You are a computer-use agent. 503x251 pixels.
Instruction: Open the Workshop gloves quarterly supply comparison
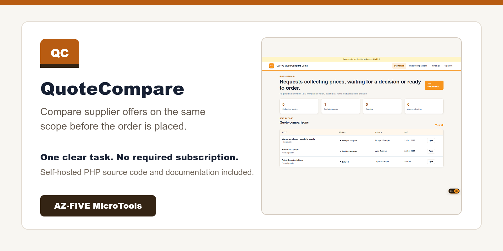coord(431,141)
